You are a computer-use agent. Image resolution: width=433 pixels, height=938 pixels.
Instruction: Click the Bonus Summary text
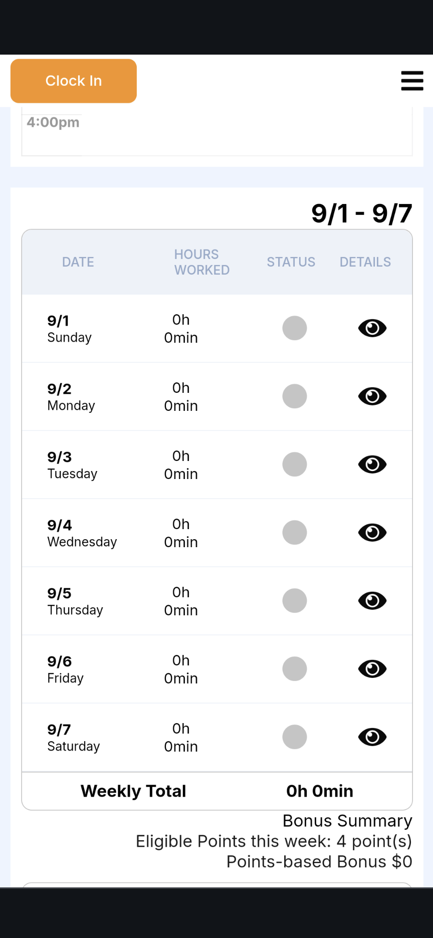point(347,821)
